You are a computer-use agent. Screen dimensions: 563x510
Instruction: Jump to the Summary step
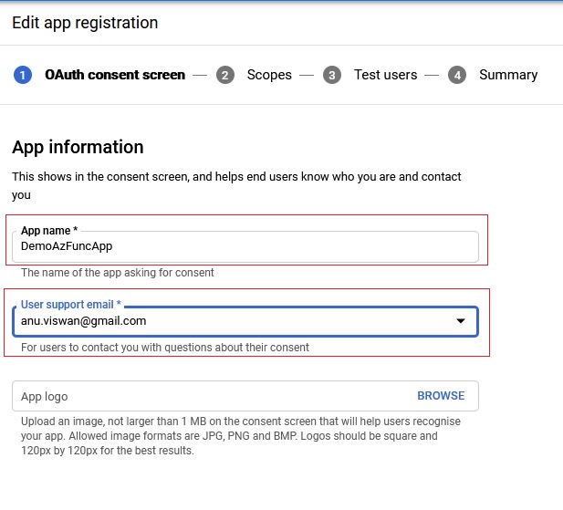[508, 75]
